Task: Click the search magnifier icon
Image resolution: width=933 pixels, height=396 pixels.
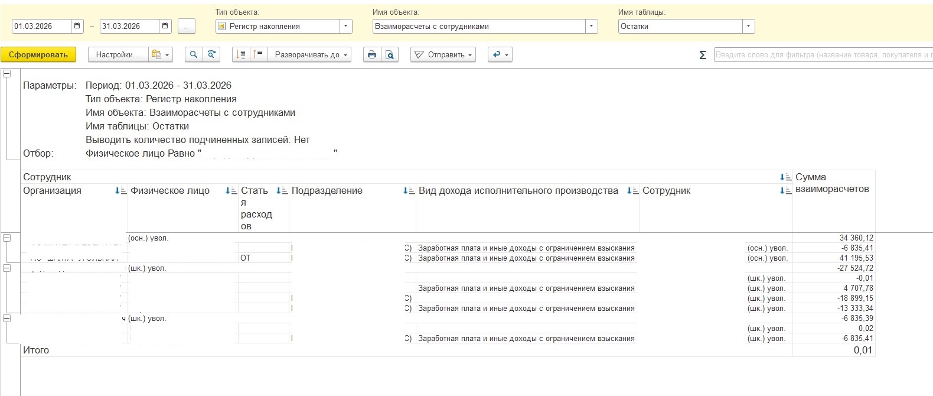Action: pyautogui.click(x=193, y=54)
